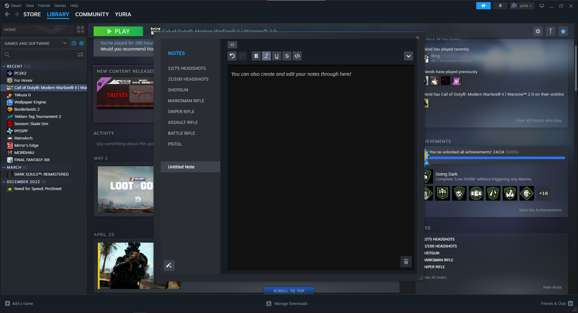Image resolution: width=578 pixels, height=313 pixels.
Task: Click View My Achievements link
Action: pyautogui.click(x=540, y=210)
